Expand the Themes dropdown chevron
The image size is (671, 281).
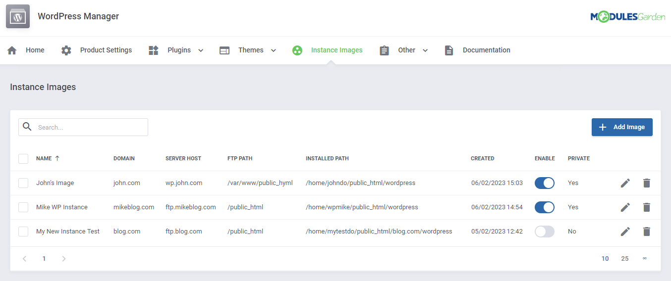click(x=273, y=50)
